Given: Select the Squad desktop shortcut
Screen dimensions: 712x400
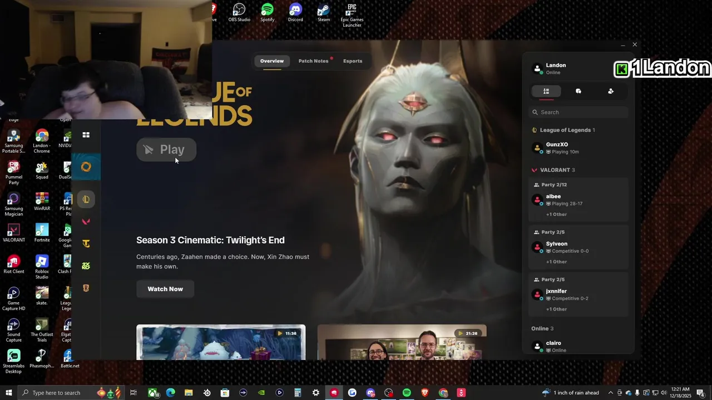Looking at the screenshot, I should pos(42,171).
